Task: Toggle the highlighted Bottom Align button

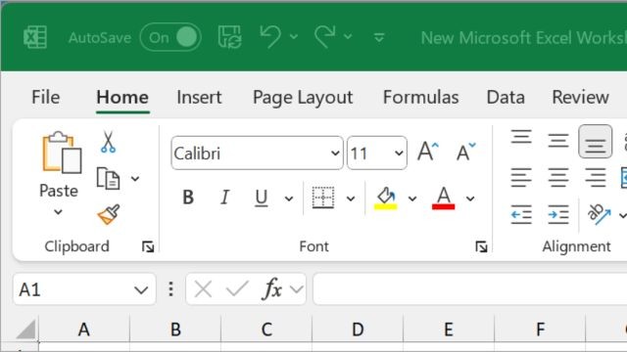Action: [595, 141]
